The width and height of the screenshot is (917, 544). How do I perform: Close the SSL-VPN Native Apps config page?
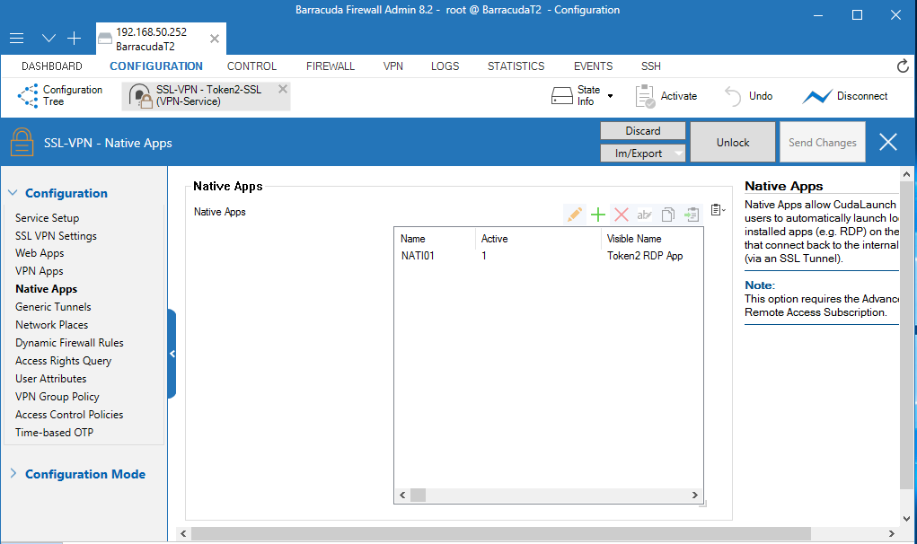(887, 142)
